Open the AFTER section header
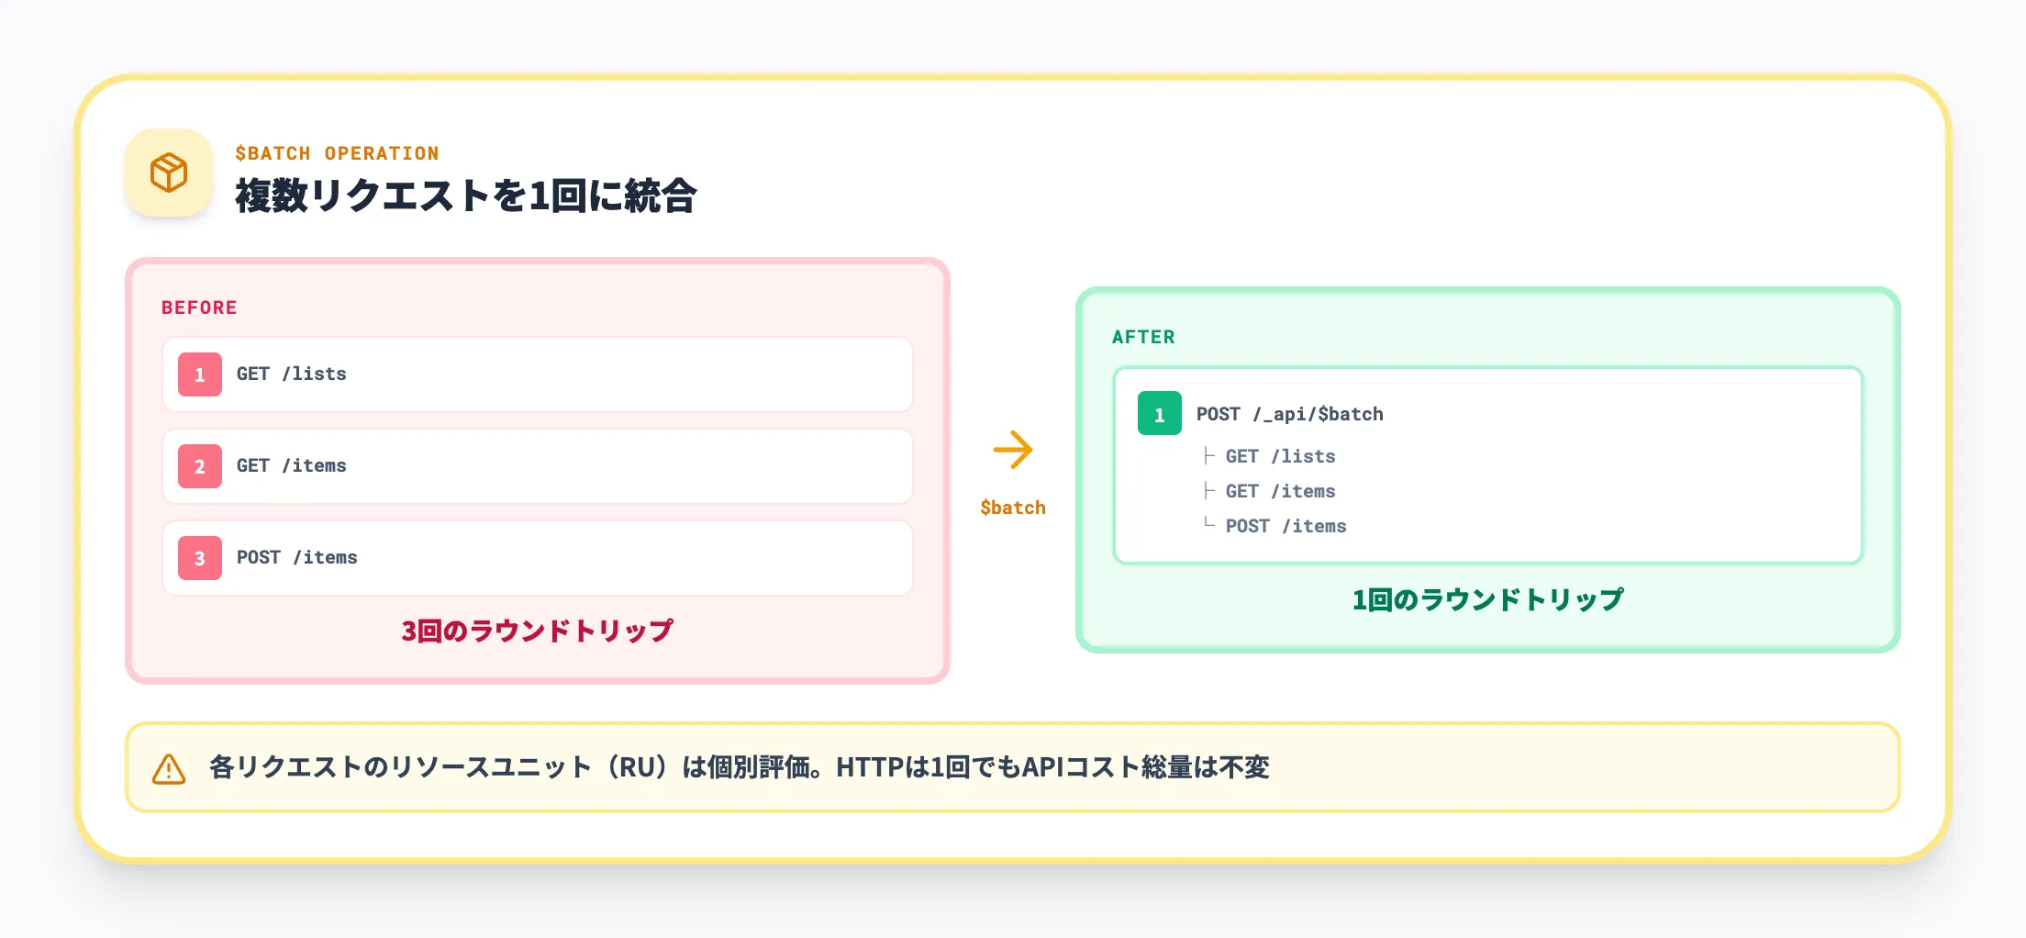This screenshot has width=2026, height=938. click(1142, 337)
